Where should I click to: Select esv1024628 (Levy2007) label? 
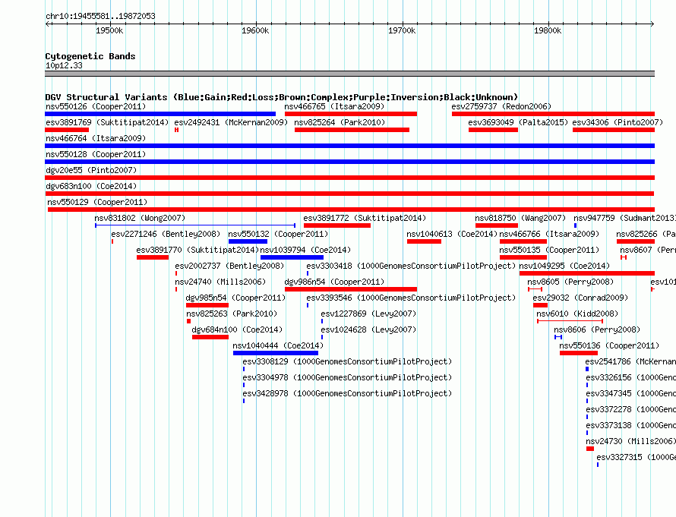[x=368, y=329]
